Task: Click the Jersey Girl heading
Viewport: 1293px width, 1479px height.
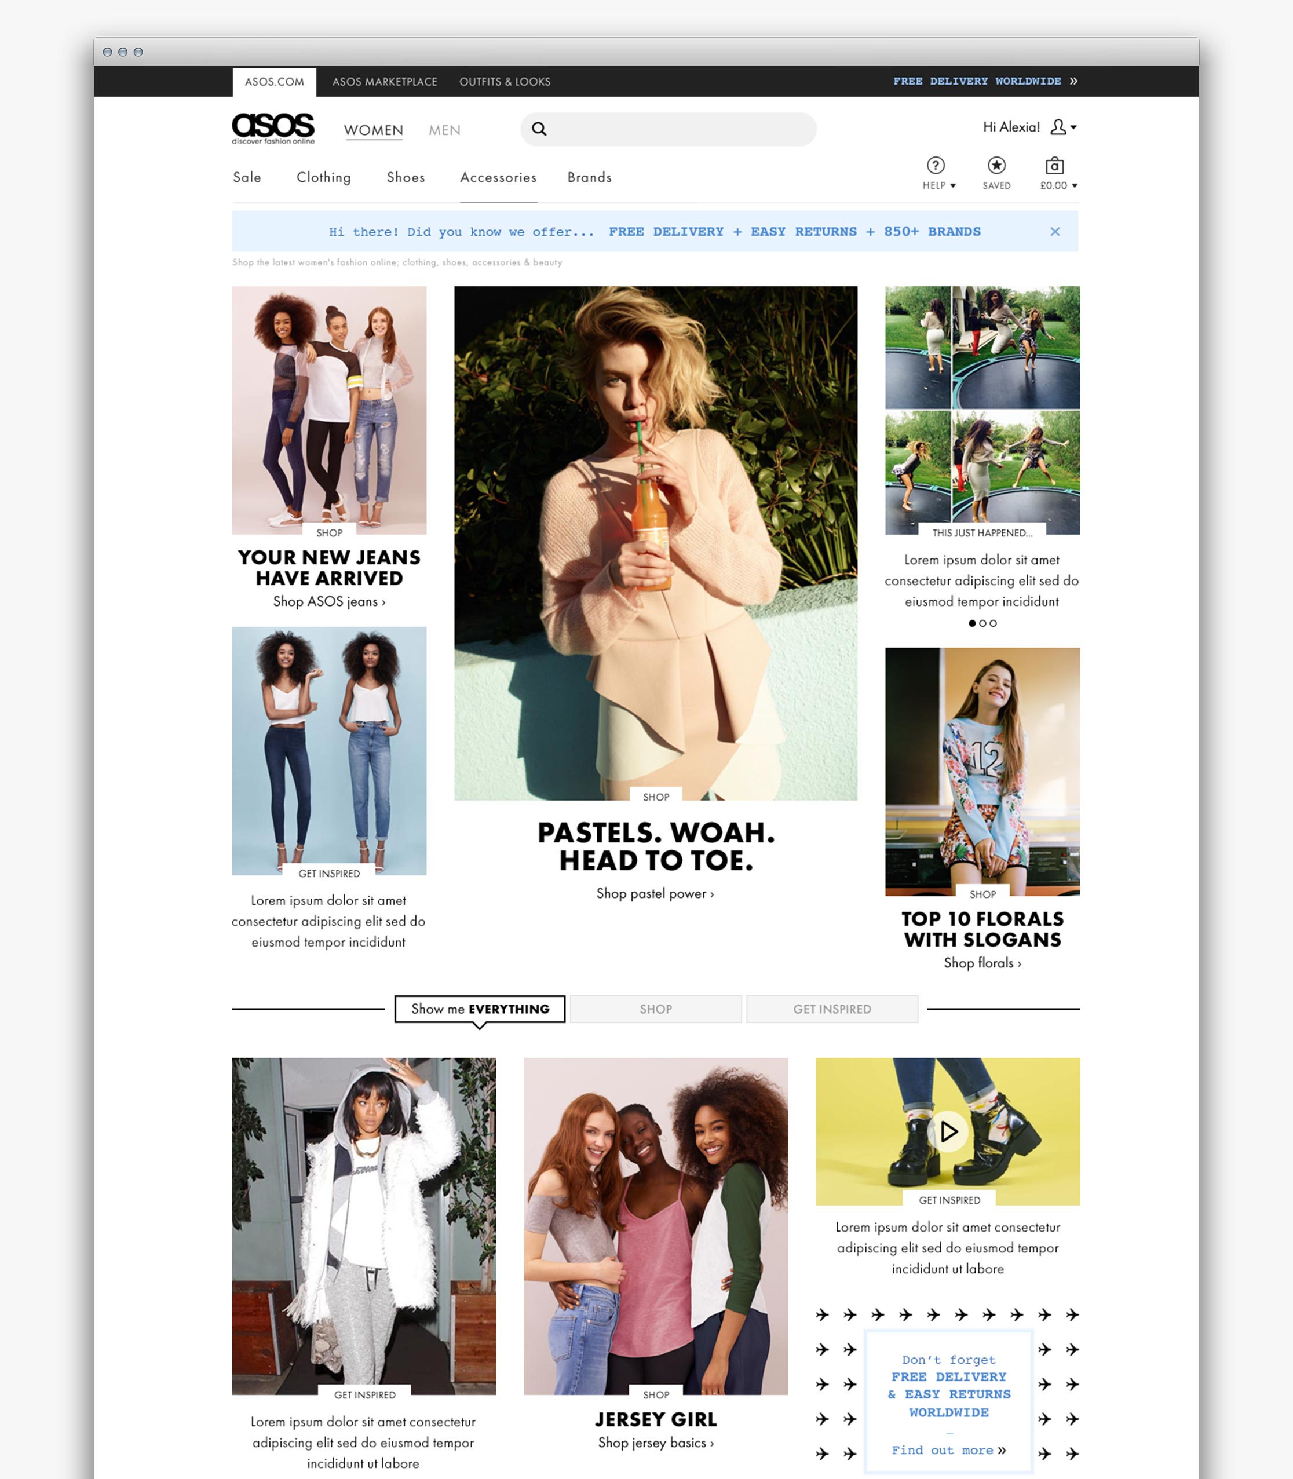Action: click(656, 1420)
